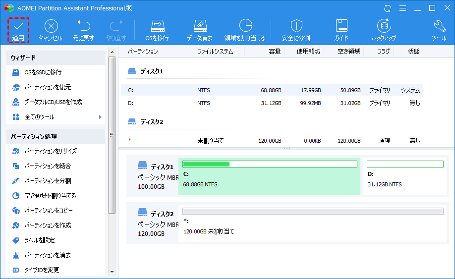Click the AOMEI app logo icon
This screenshot has width=455, height=279.
tap(9, 8)
